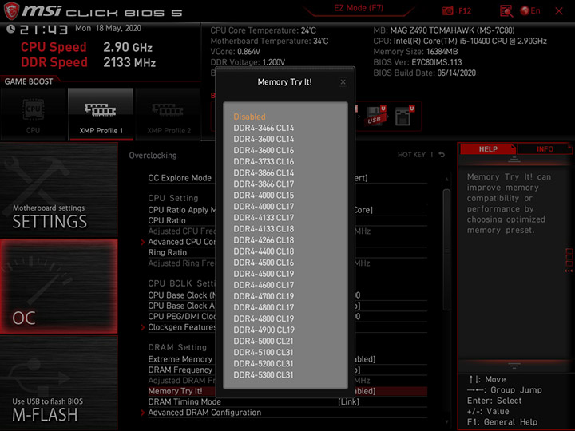Switch to EZ Mode (F7)
The height and width of the screenshot is (431, 575).
359,8
